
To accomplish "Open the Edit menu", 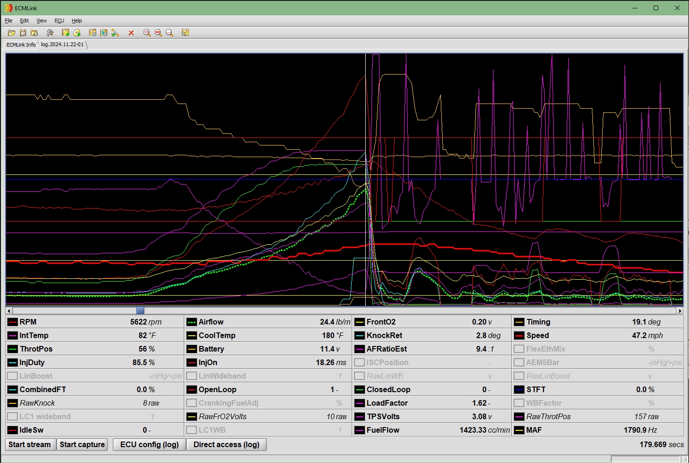I will tap(24, 21).
